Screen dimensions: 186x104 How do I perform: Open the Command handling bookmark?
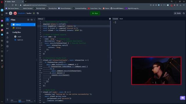(80, 8)
